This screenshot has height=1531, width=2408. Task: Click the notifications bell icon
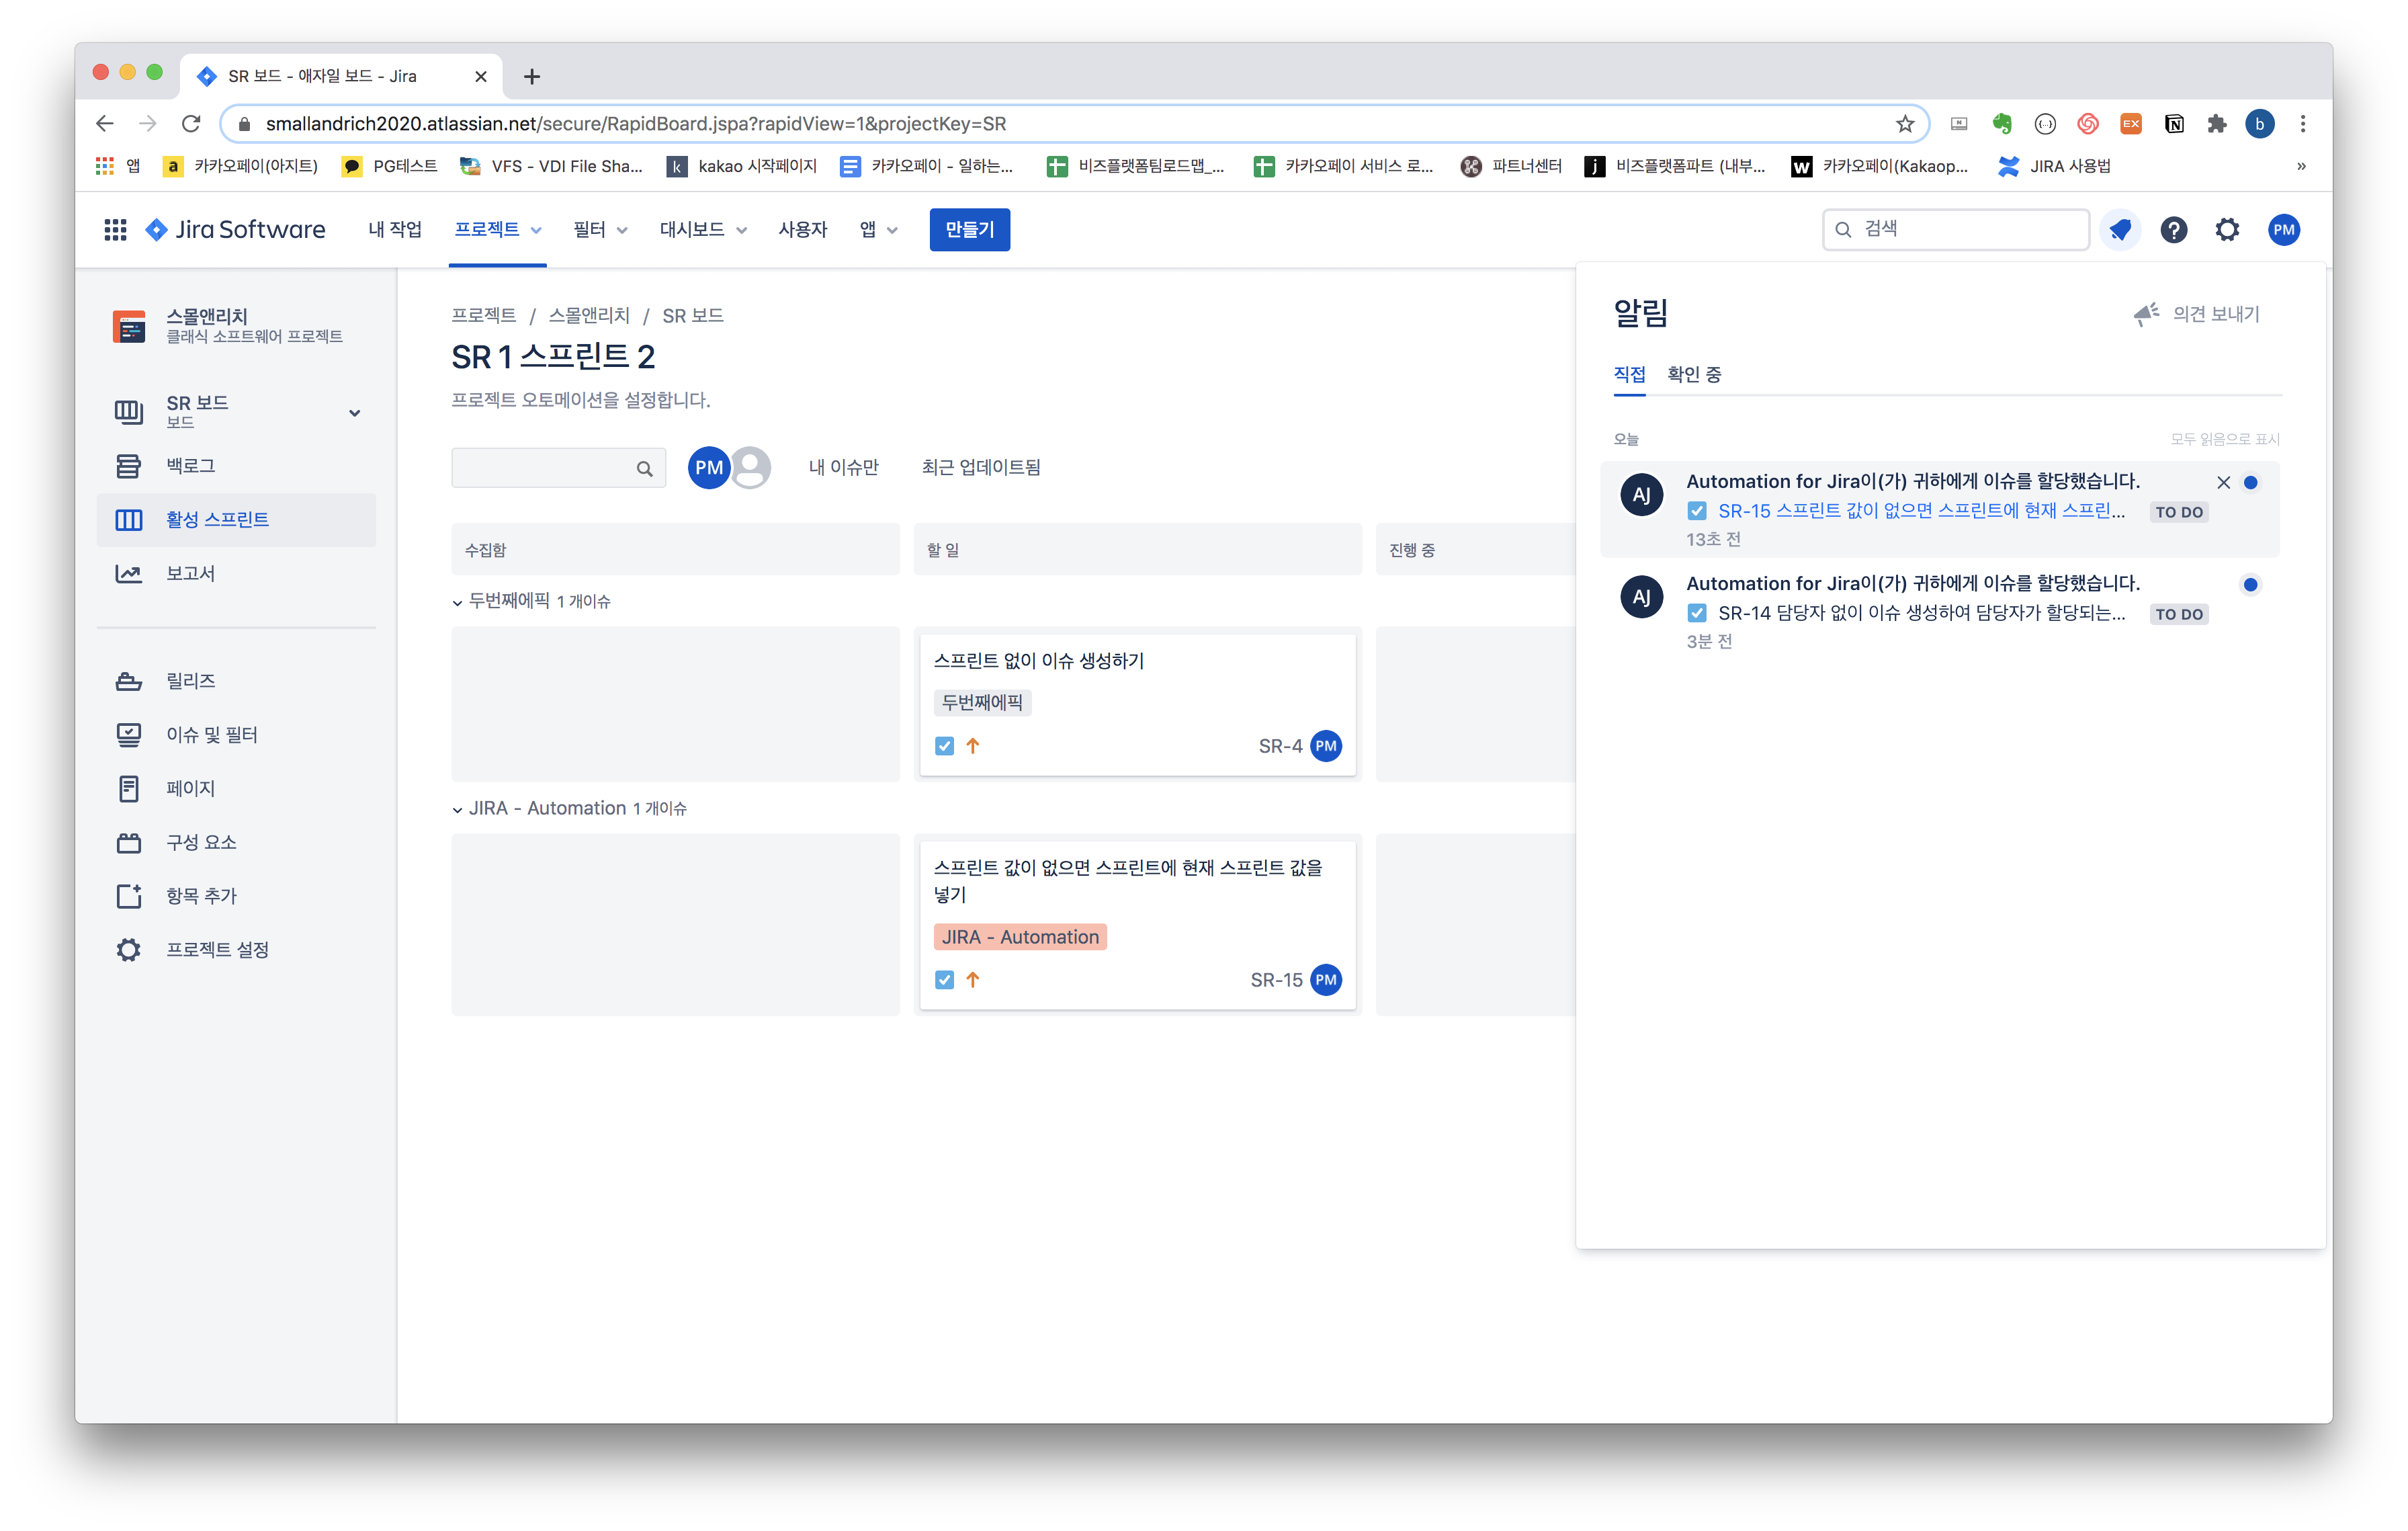point(2119,230)
